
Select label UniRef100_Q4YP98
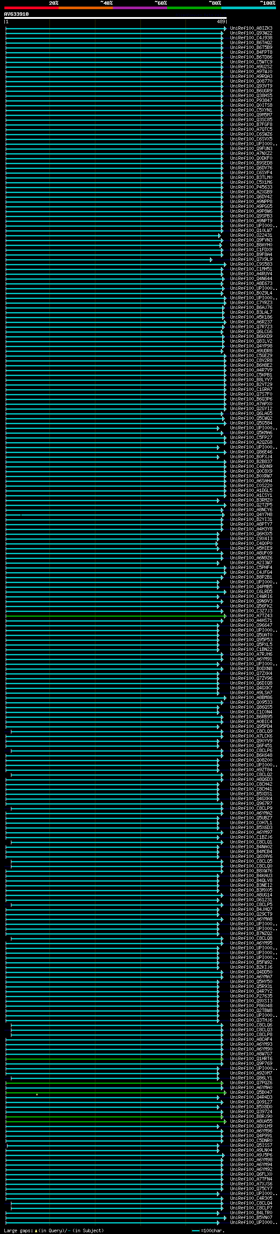[x=251, y=346]
